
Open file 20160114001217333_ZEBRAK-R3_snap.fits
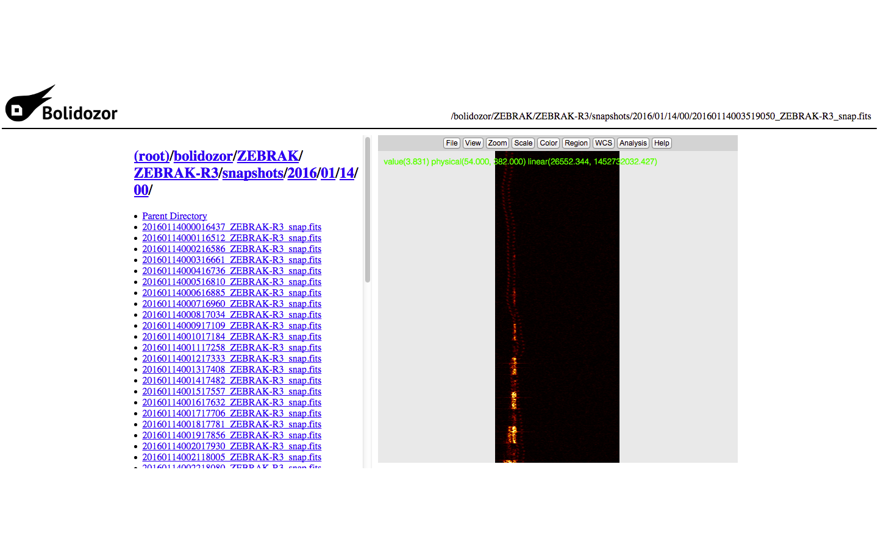[x=232, y=359]
